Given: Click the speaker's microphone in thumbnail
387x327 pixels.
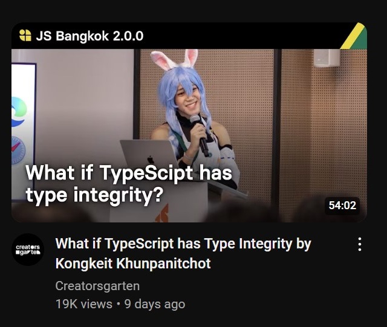Looking at the screenshot, I should 200,136.
